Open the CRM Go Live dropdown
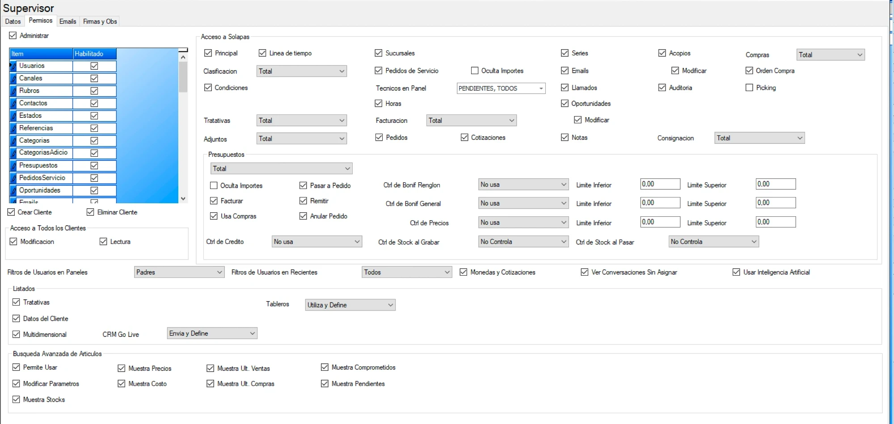 click(212, 333)
